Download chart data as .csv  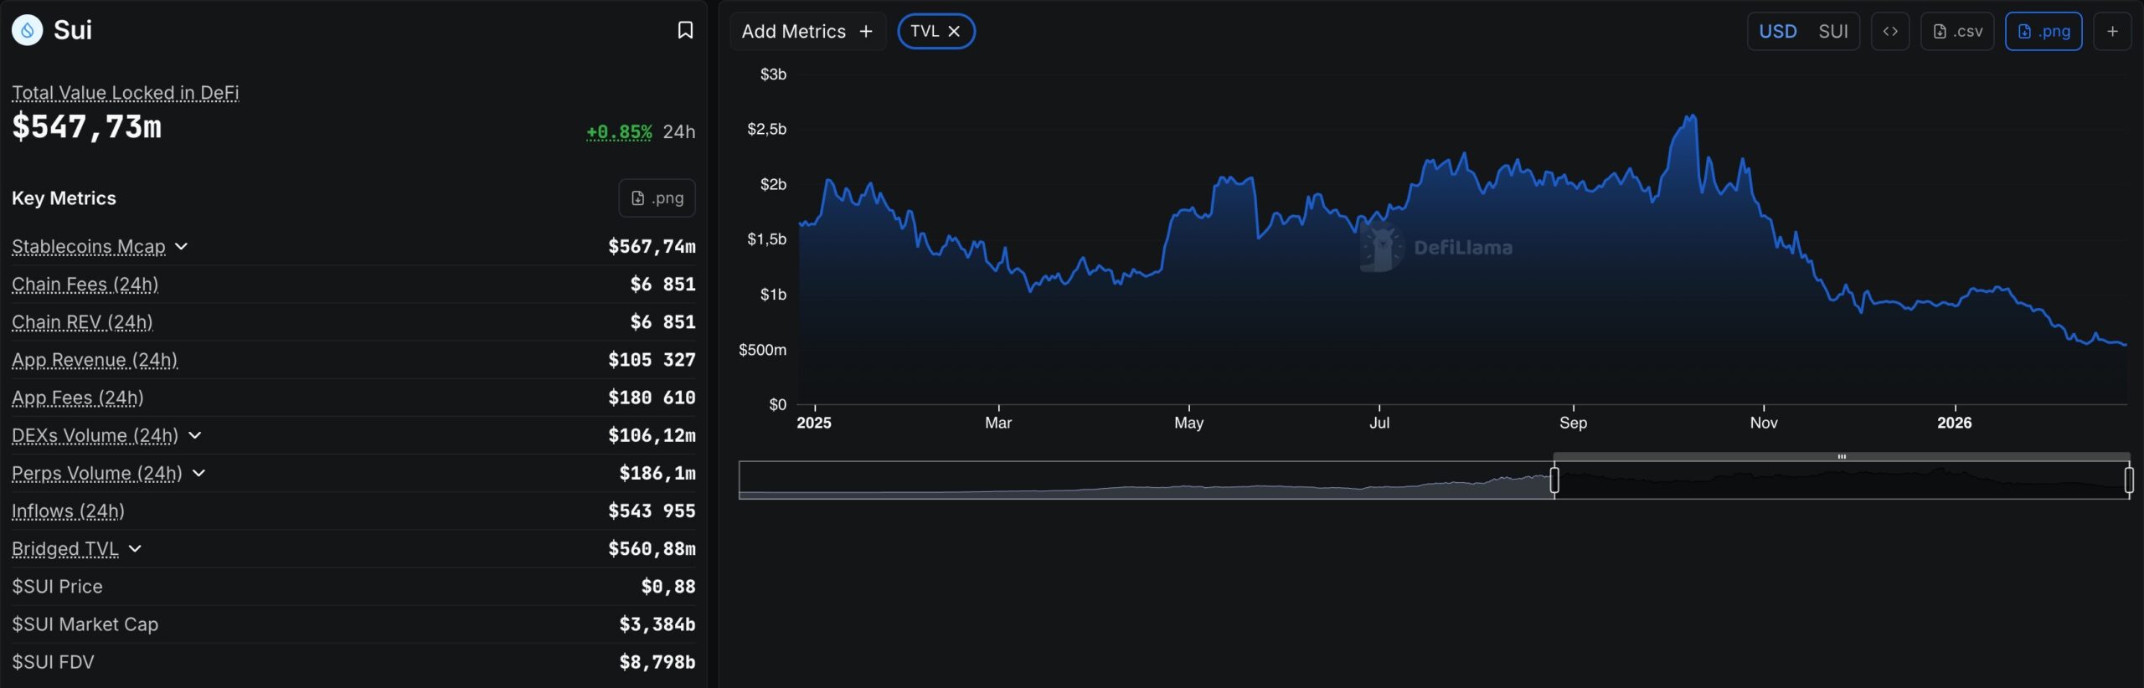pos(1957,32)
